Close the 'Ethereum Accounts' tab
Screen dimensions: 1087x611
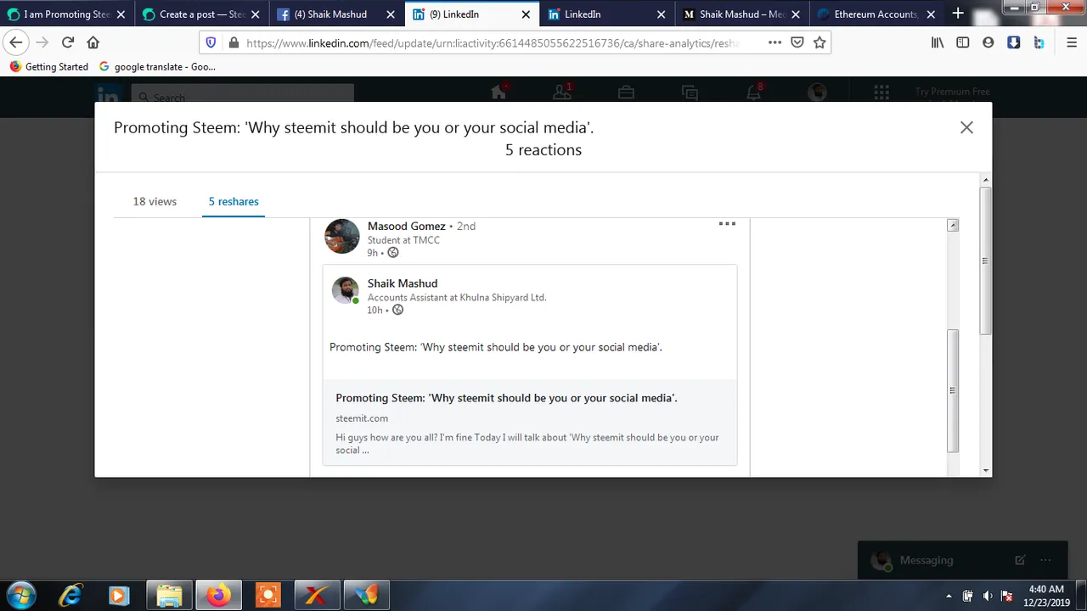click(931, 14)
